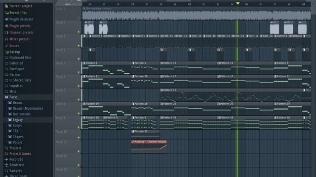Click the Scores note icon
The height and width of the screenshot is (177, 316).
[x=6, y=46]
